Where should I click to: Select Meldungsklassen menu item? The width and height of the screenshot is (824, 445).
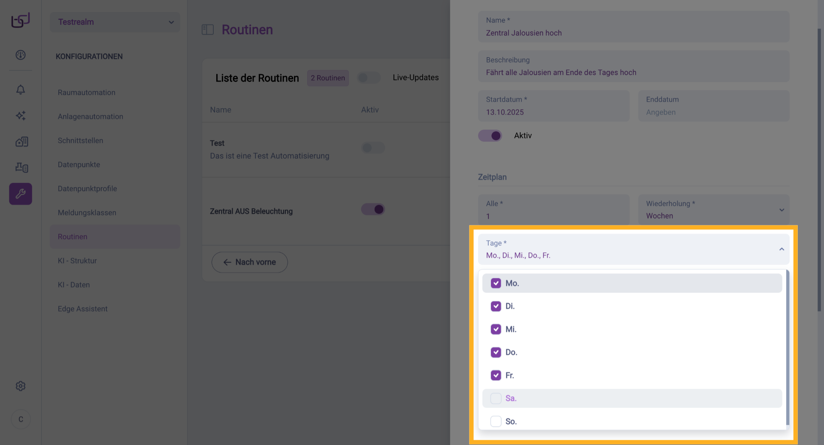click(x=87, y=213)
